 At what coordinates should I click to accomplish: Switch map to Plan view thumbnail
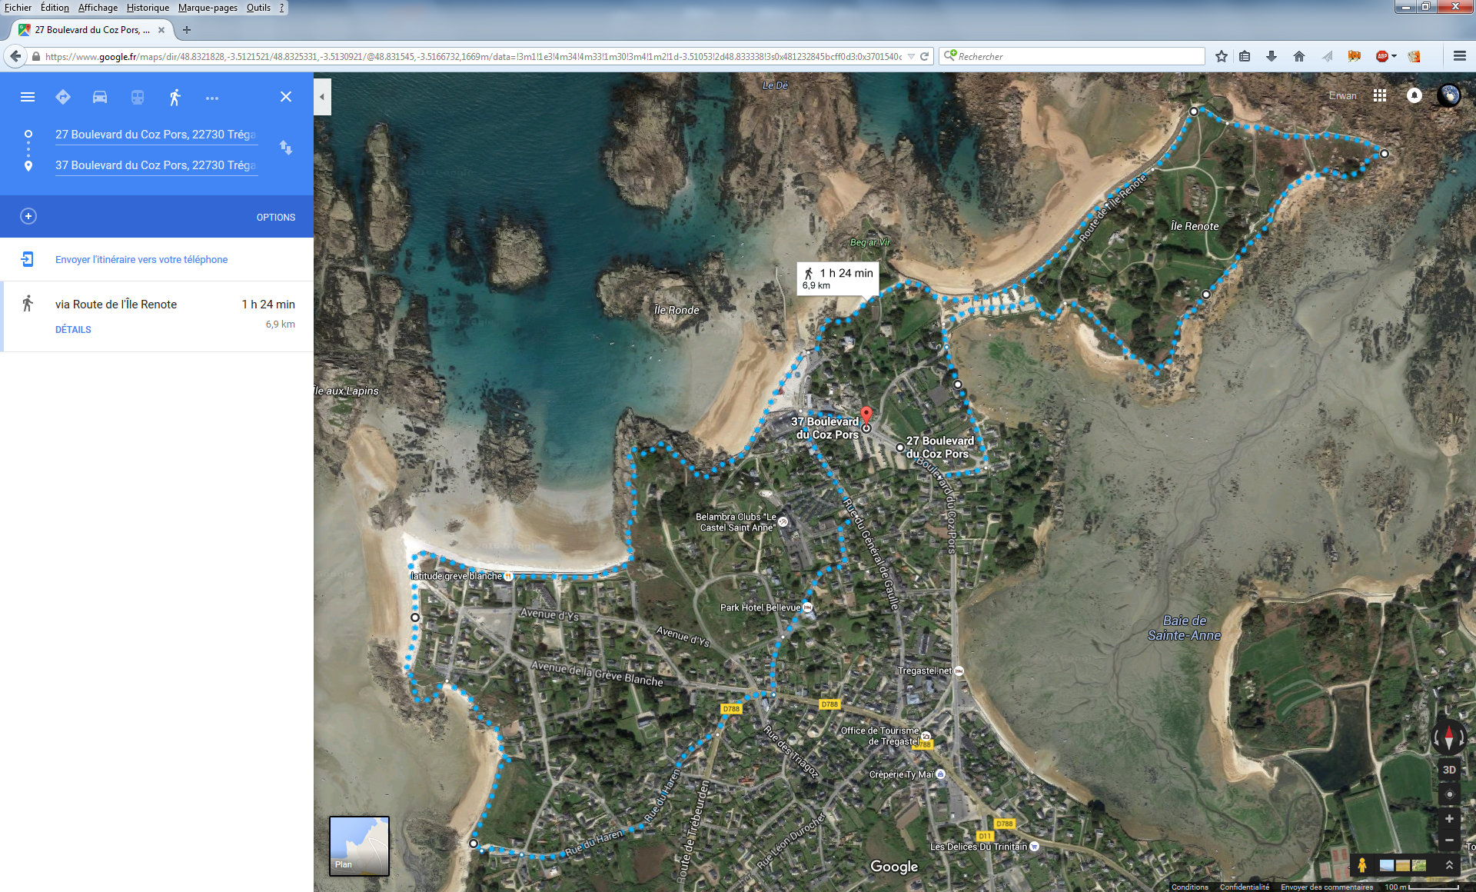point(359,846)
